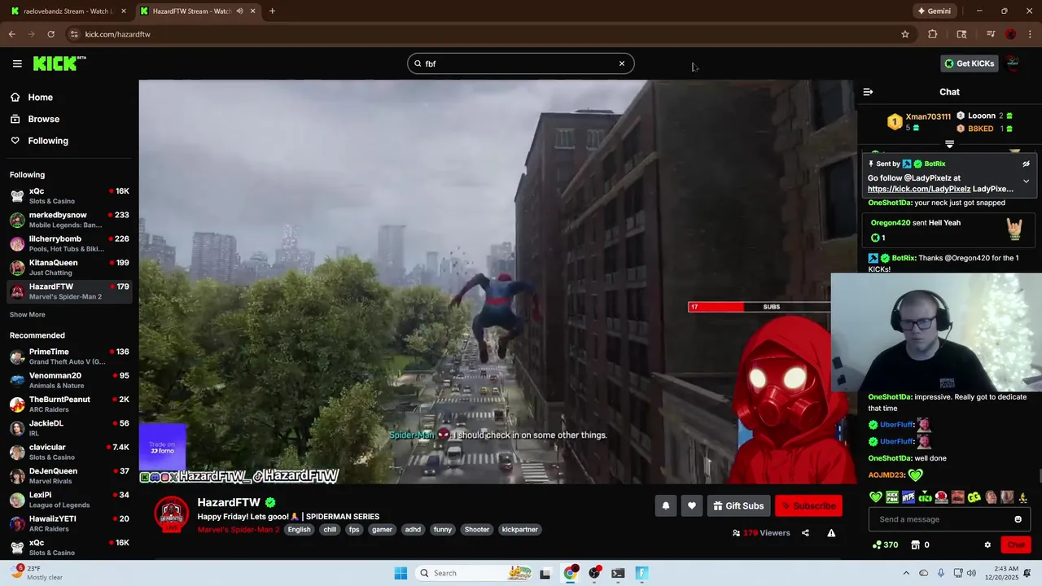Open HawaiizYETI recommended channel
This screenshot has width=1042, height=586.
tap(69, 523)
